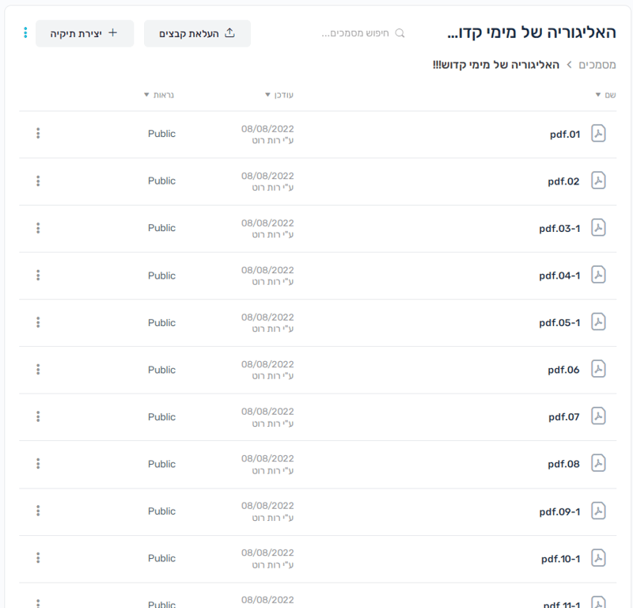The image size is (633, 608).
Task: Sort by the עודכן updated column
Action: click(279, 95)
